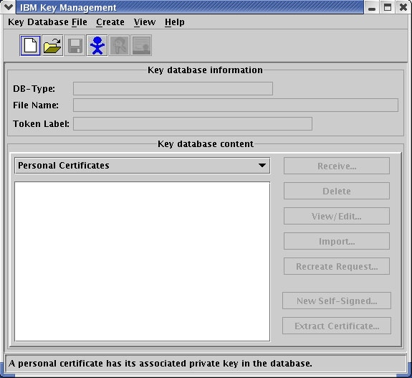Click the Import... button

(337, 241)
